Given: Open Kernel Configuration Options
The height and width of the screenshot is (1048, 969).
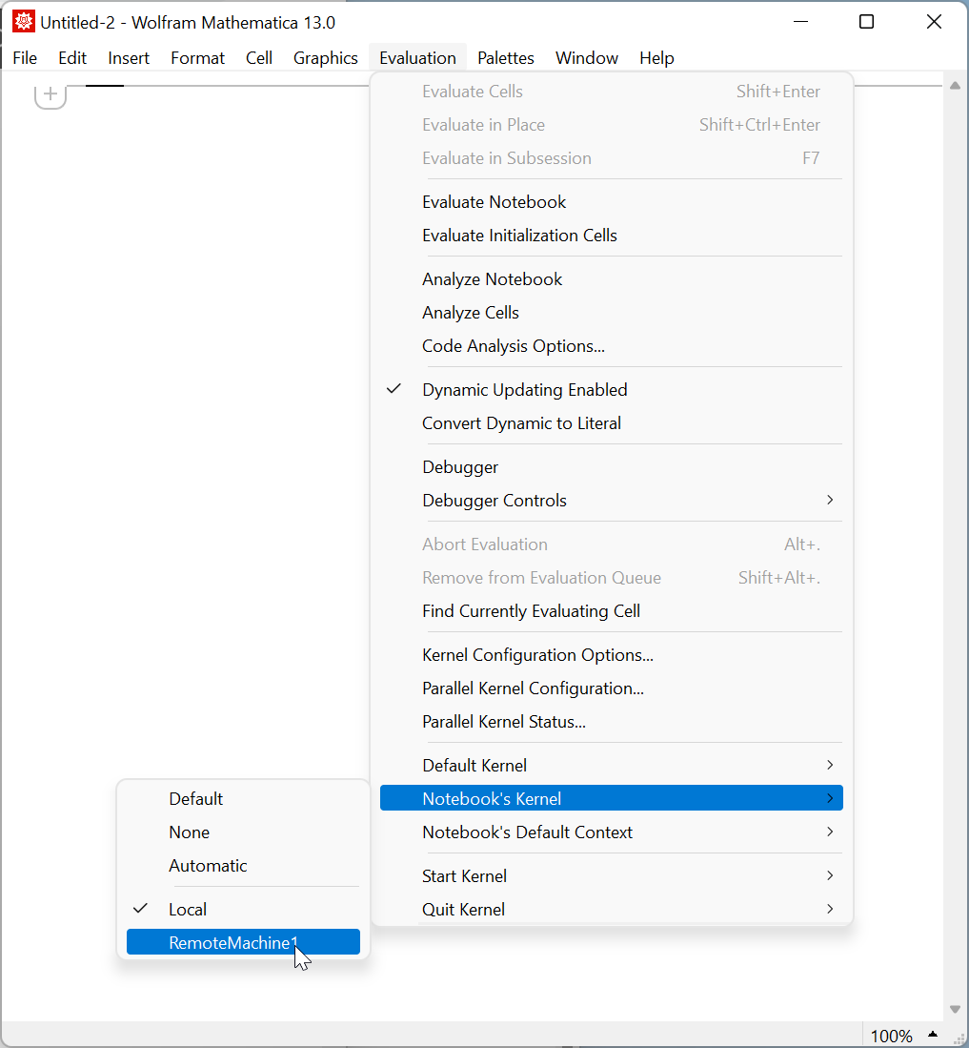Looking at the screenshot, I should coord(537,654).
